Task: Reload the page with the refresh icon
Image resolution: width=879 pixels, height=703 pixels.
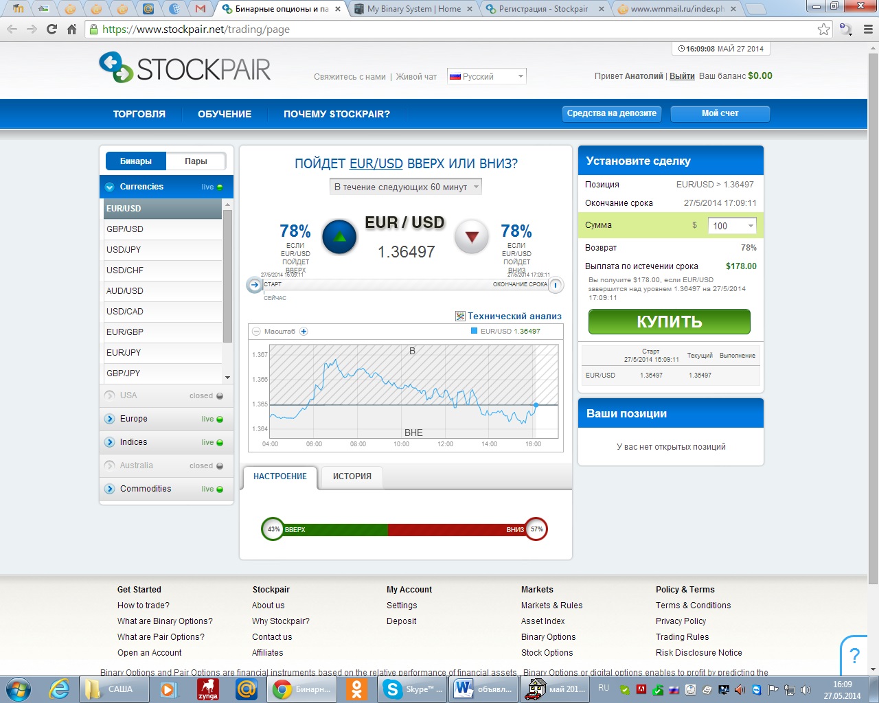Action: [x=52, y=29]
